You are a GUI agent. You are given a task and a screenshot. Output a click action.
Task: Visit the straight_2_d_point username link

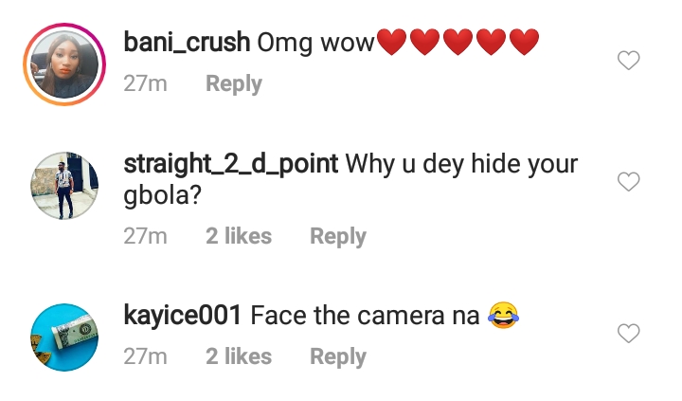pos(231,163)
